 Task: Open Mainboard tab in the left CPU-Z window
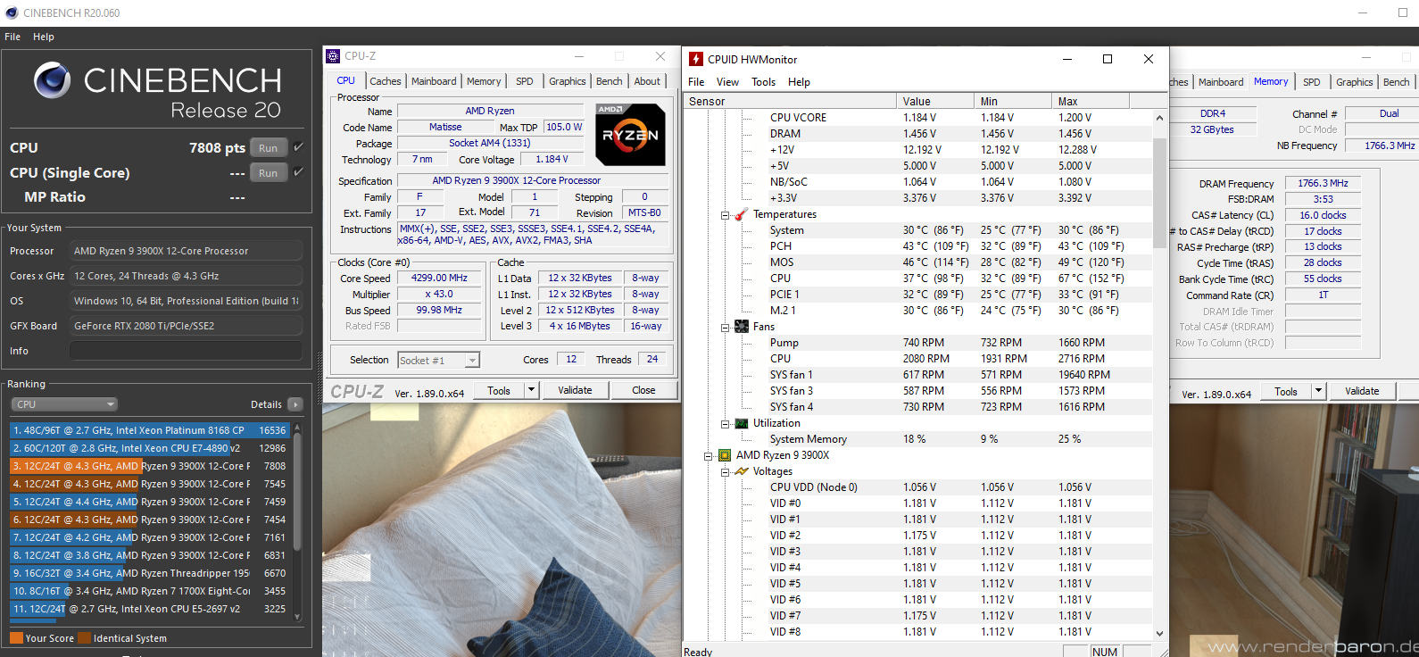pos(434,81)
